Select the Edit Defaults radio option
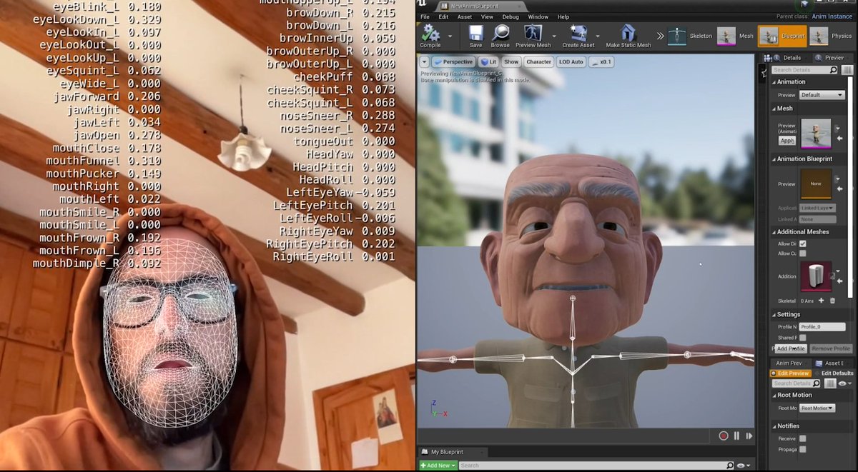The width and height of the screenshot is (858, 472). pos(833,373)
